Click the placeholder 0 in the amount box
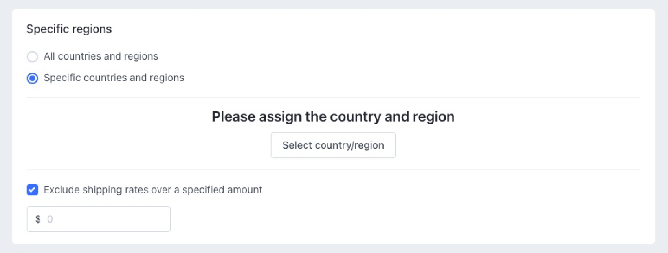 click(50, 219)
